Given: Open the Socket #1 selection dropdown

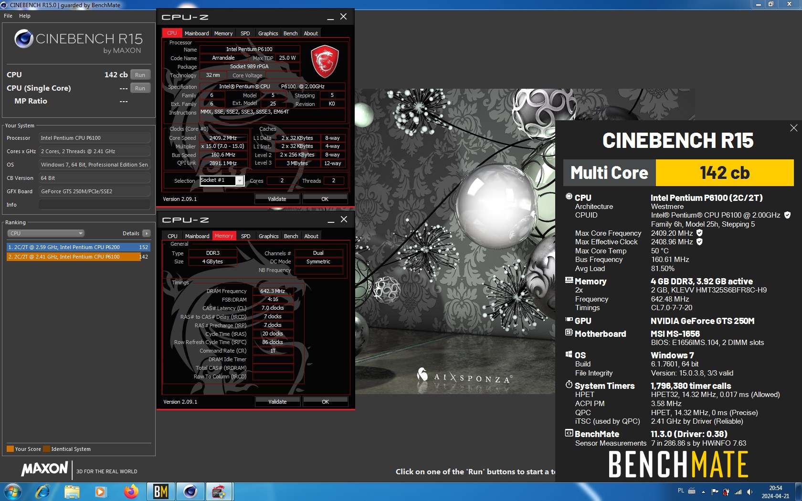Looking at the screenshot, I should [240, 181].
